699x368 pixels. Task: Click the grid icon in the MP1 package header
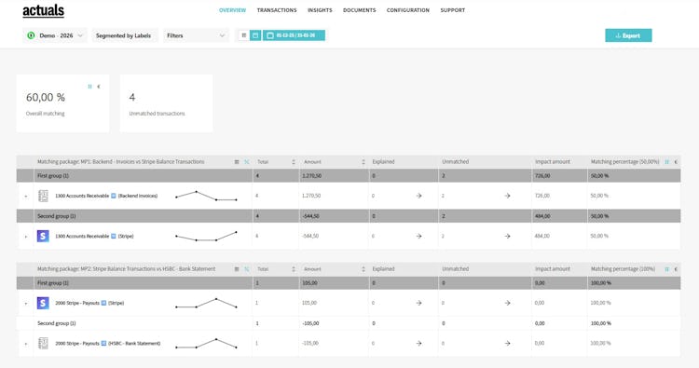point(237,162)
